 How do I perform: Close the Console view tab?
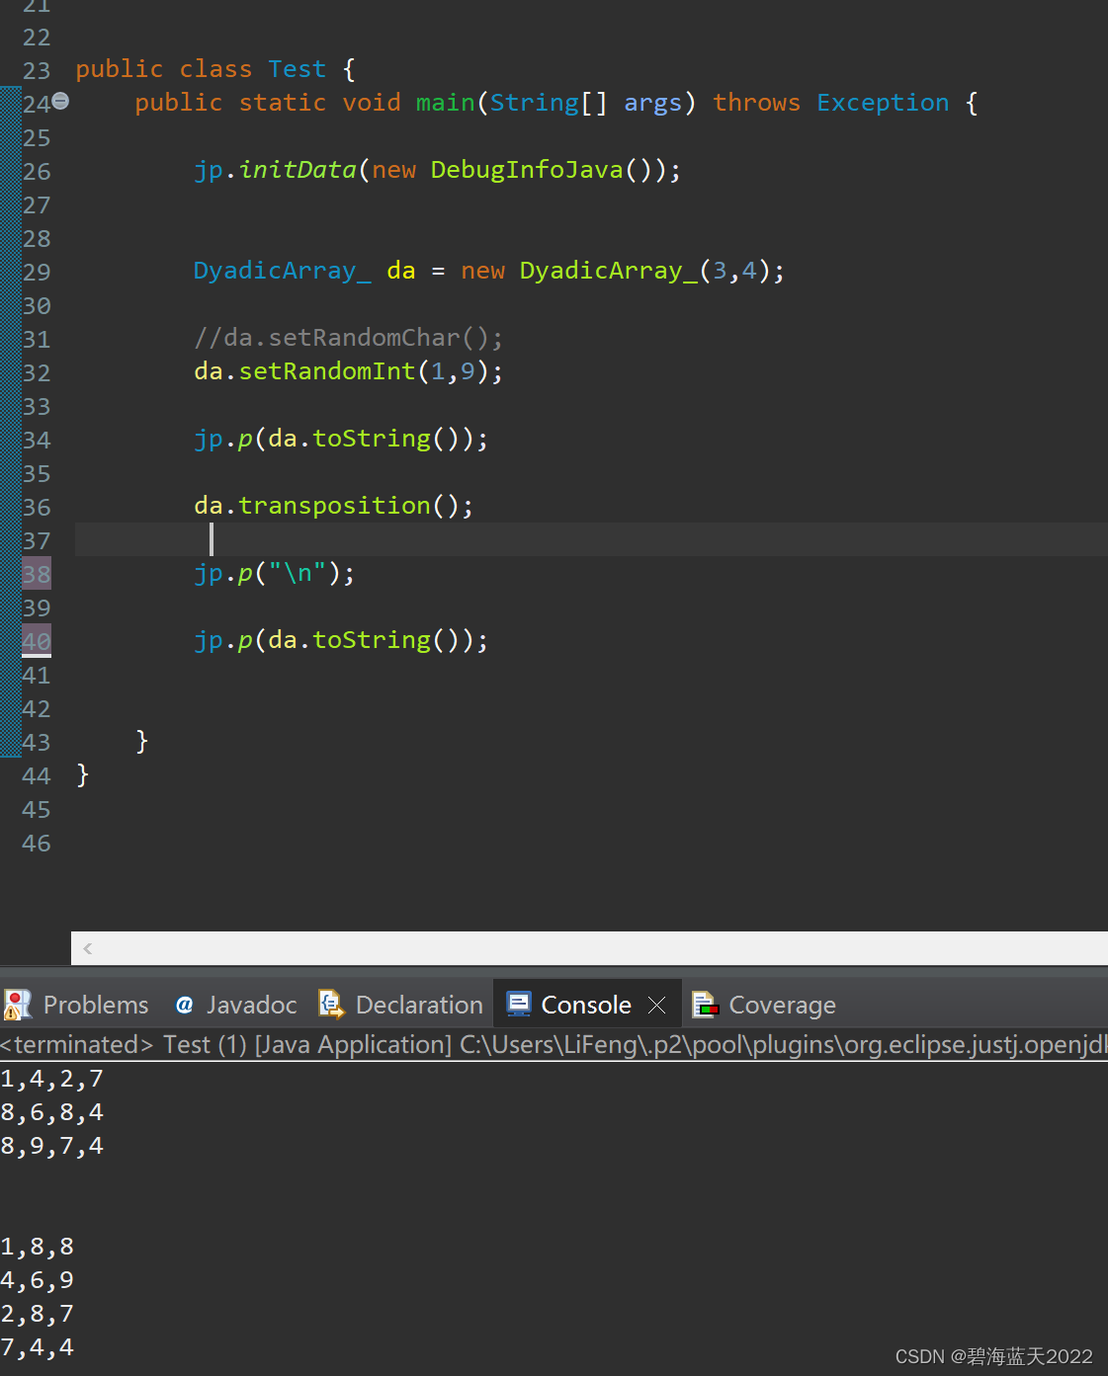tap(657, 1005)
